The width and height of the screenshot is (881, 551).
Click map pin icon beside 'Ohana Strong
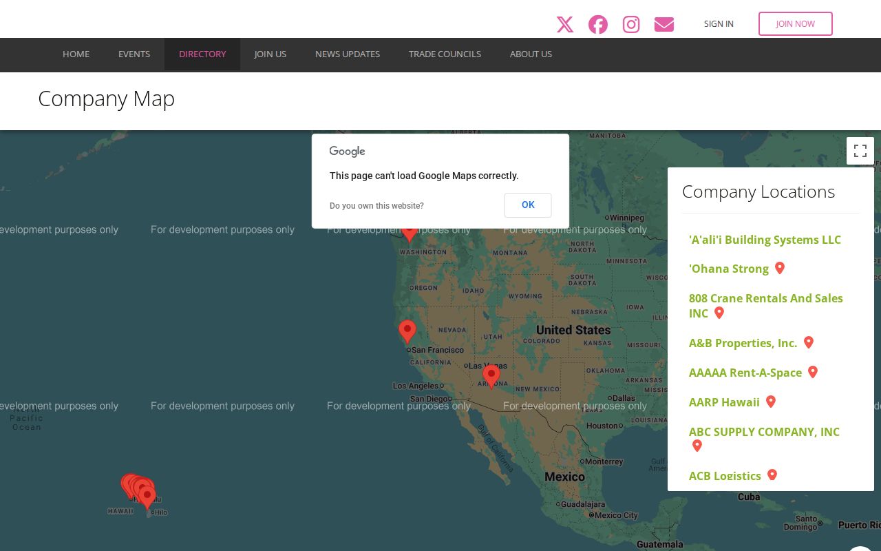coord(780,268)
